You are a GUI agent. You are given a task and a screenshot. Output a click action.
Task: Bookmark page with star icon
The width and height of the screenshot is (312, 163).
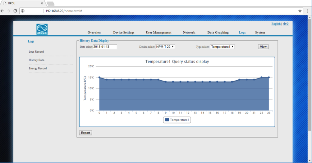300,11
